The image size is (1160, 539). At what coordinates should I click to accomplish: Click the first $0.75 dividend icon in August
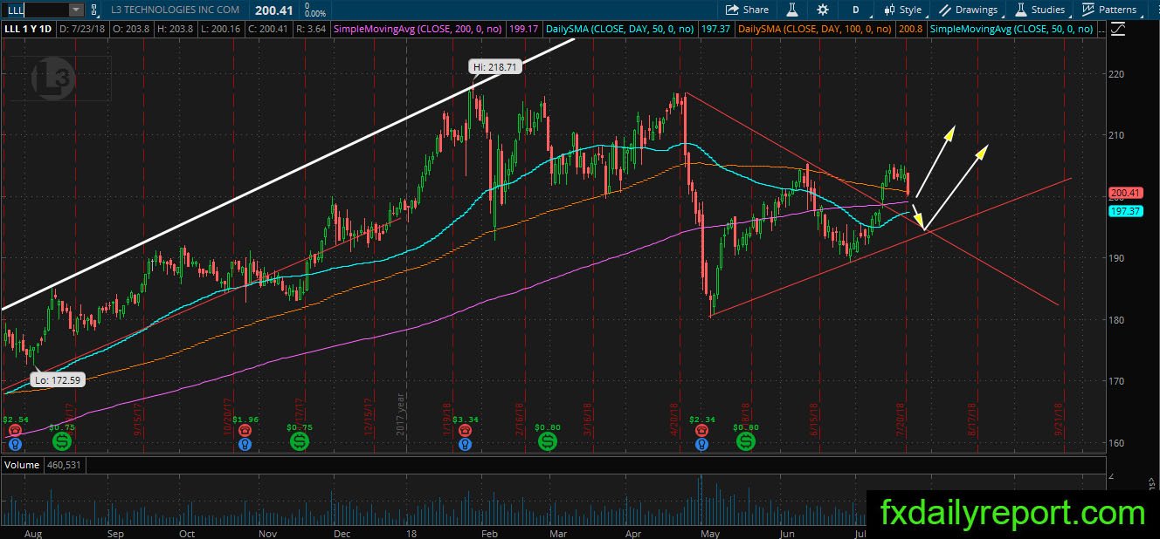click(x=60, y=442)
